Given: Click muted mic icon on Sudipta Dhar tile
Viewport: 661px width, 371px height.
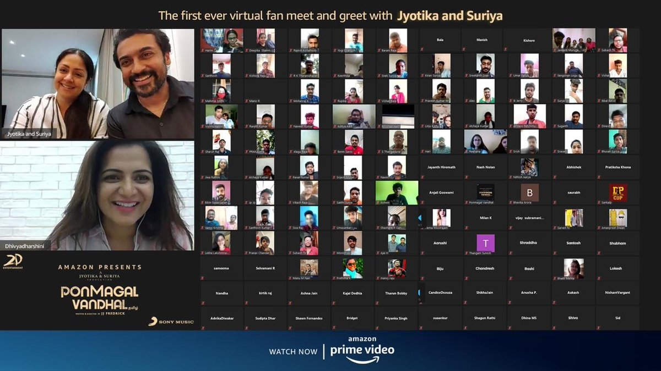Looking at the screenshot, I should 246,328.
